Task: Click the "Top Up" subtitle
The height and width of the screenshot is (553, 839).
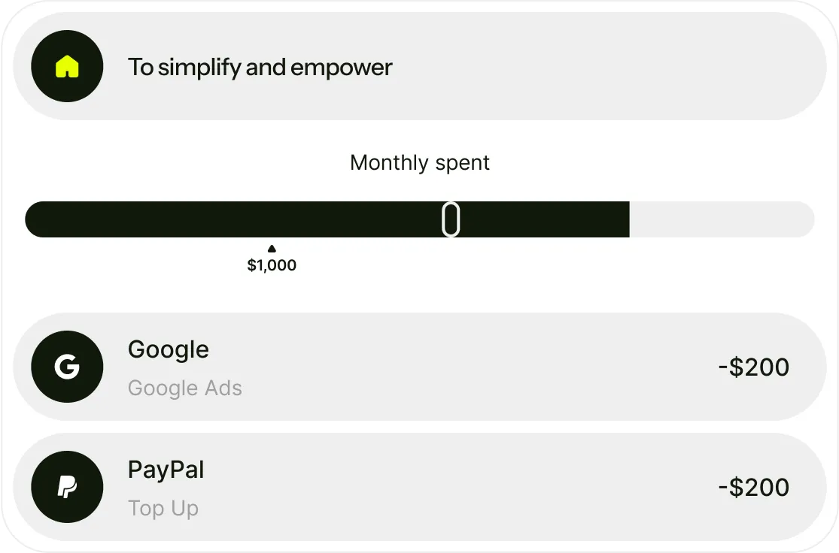Action: point(163,509)
